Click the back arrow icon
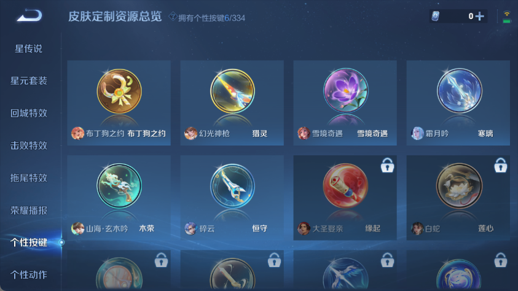Viewport: 518px width, 291px height. click(29, 15)
